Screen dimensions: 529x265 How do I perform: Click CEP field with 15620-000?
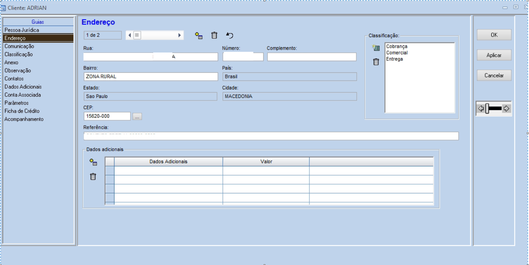pos(107,116)
